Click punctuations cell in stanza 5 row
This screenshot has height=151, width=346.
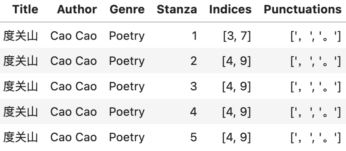pos(314,137)
